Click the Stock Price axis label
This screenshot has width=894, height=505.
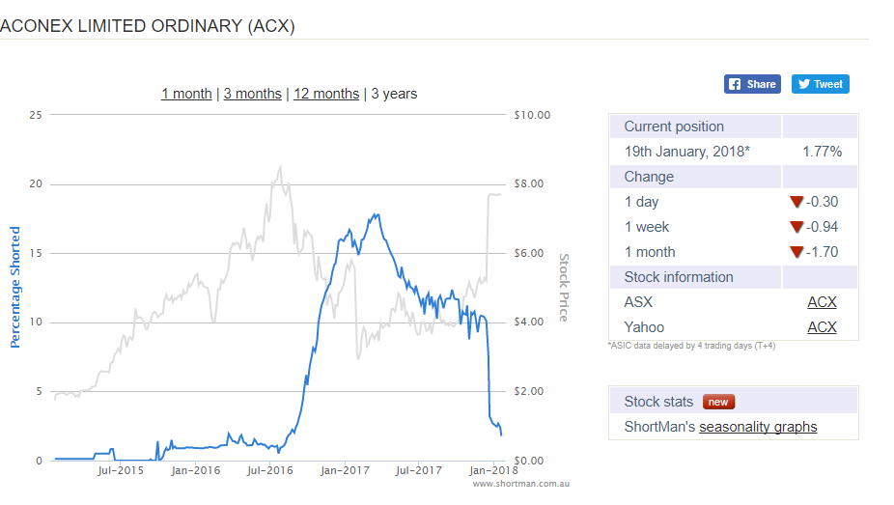click(564, 288)
